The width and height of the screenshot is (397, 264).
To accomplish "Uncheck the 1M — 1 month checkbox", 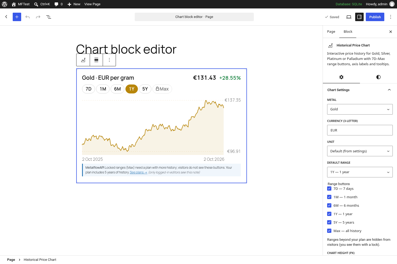I will 329,197.
